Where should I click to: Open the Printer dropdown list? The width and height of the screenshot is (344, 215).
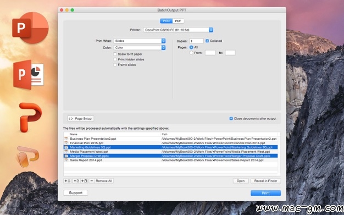point(178,30)
